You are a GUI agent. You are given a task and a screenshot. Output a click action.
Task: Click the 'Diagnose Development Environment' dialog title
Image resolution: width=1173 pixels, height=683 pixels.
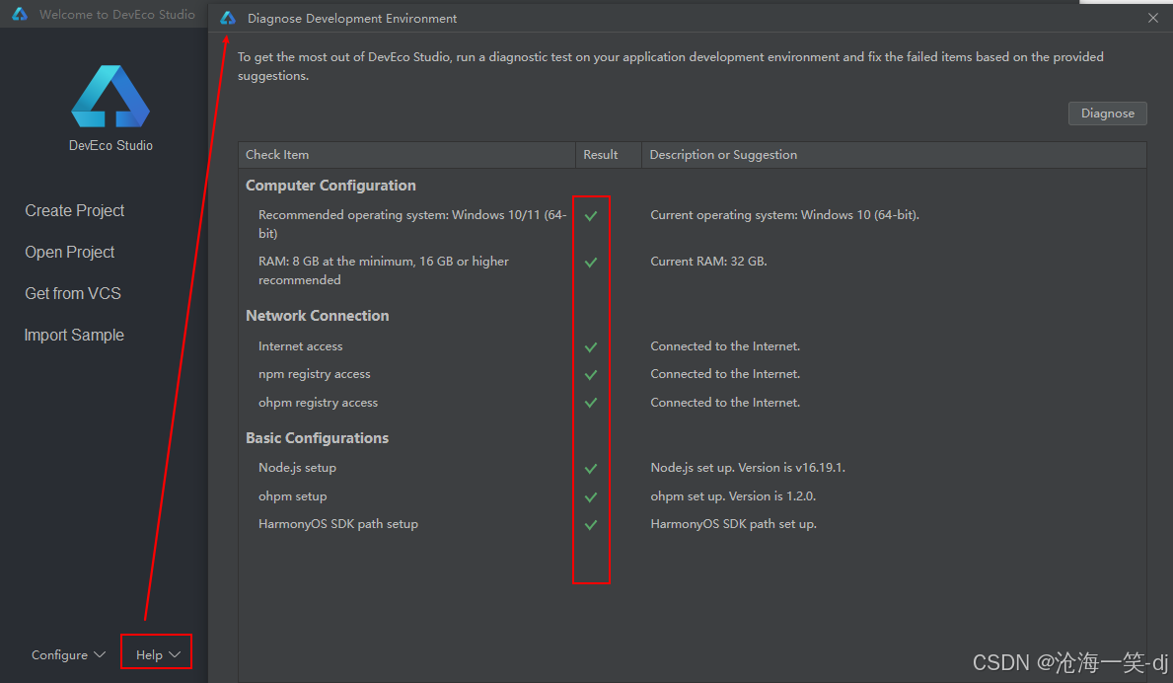pyautogui.click(x=351, y=18)
